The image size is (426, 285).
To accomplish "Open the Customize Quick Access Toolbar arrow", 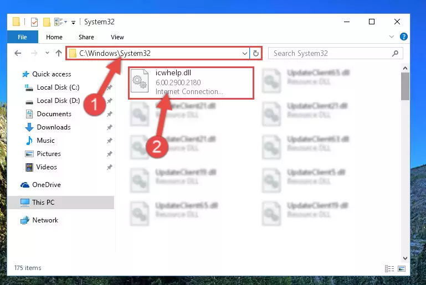I will pyautogui.click(x=73, y=22).
